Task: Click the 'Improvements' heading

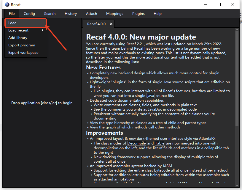Action: [x=104, y=133]
